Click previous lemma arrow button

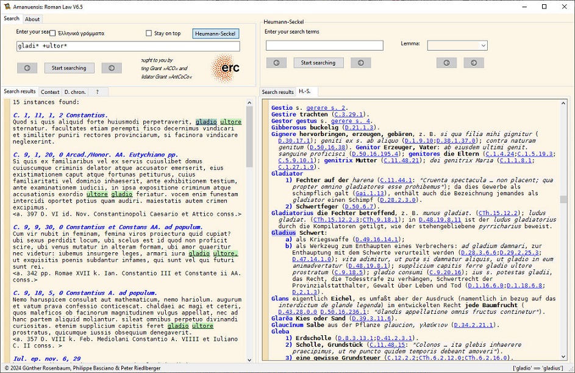[x=446, y=63]
